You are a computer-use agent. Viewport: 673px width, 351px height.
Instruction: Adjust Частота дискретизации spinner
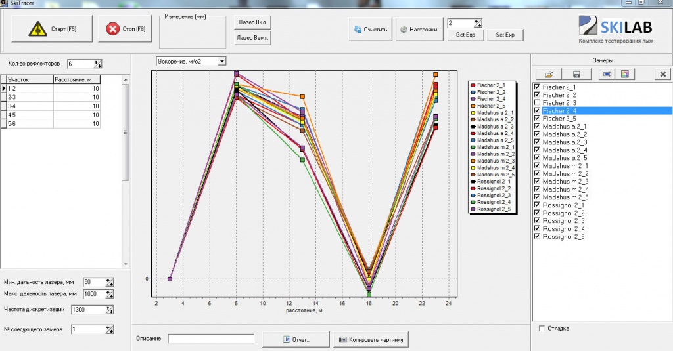(x=110, y=310)
